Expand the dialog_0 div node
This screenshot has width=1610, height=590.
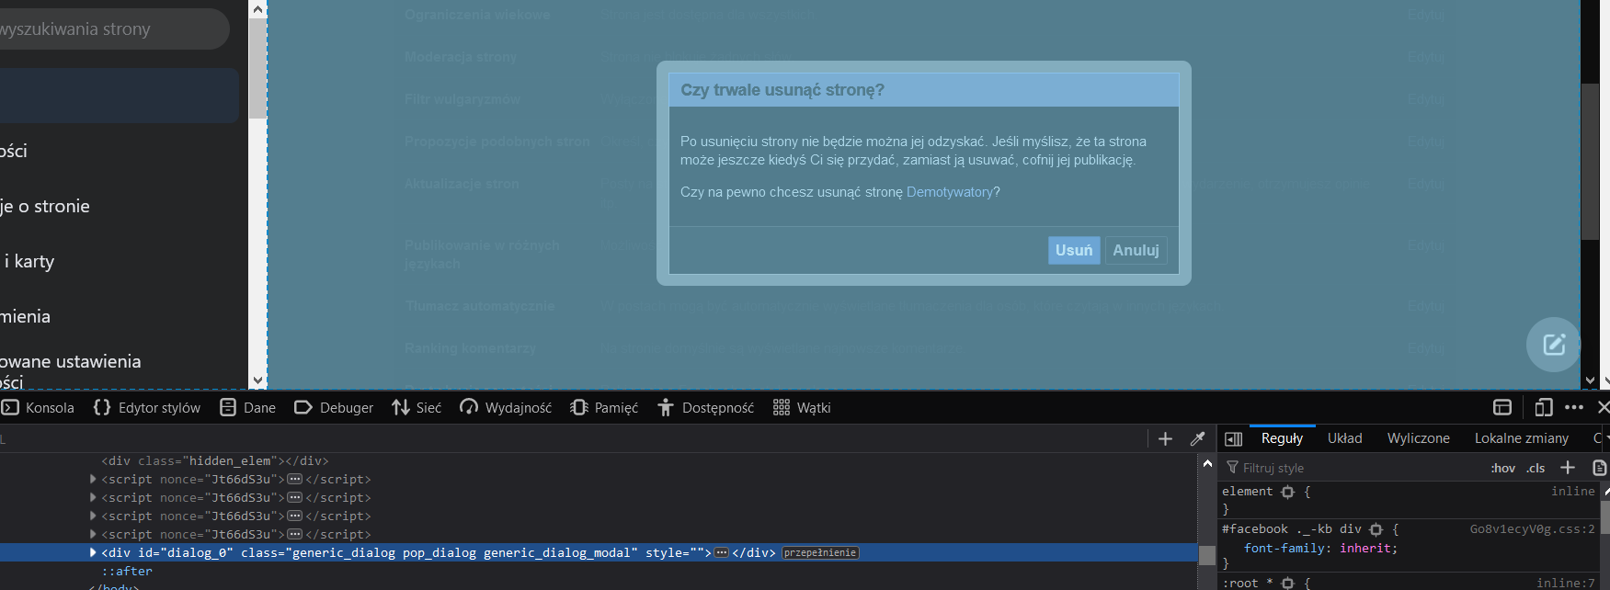pyautogui.click(x=93, y=552)
